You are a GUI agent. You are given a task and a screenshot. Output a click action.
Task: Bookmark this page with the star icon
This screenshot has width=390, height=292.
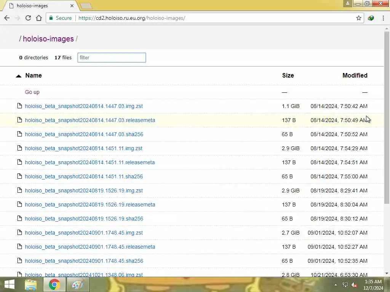coord(358,18)
